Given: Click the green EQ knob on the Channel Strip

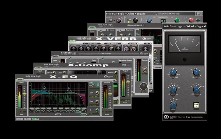Looking at the screenshot, I should [x=177, y=20].
